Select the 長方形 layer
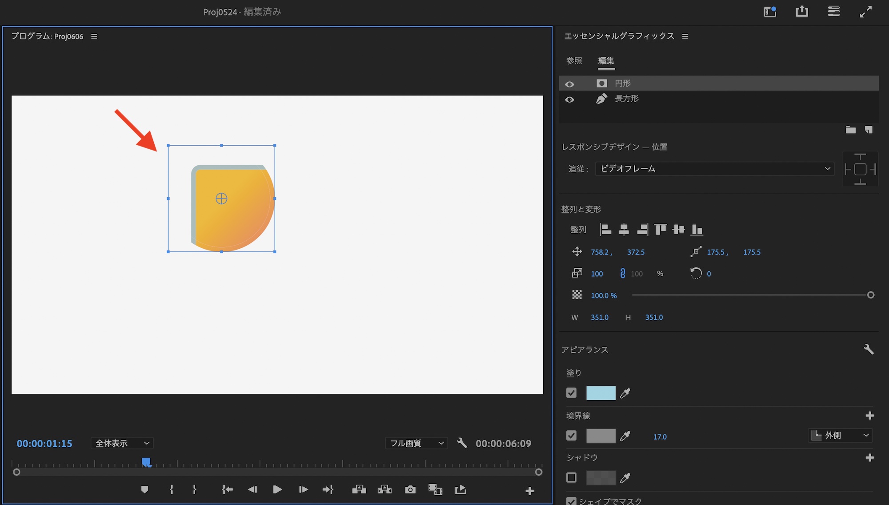The width and height of the screenshot is (889, 505). [627, 99]
